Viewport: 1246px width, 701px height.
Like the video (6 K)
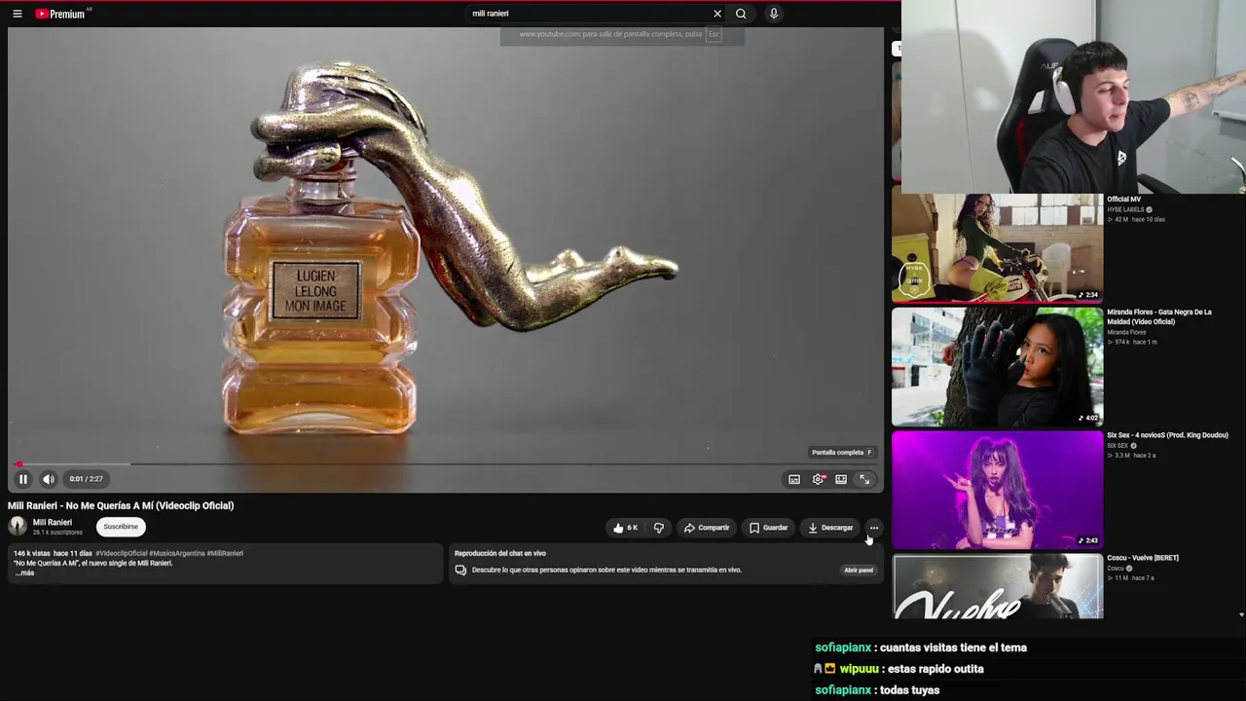click(x=625, y=528)
